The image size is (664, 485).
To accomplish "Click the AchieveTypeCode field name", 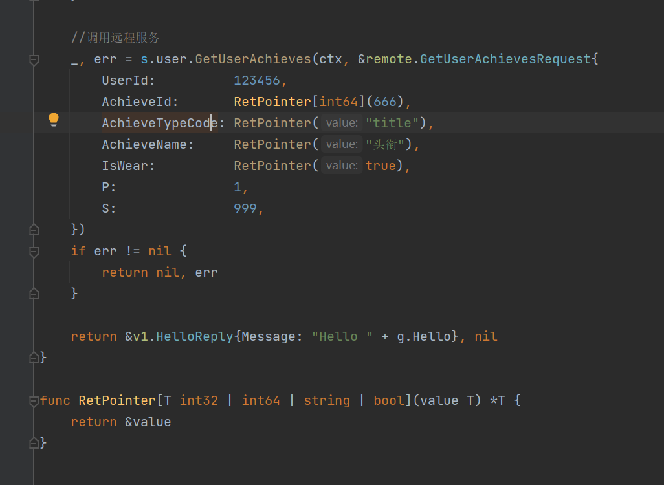I will (x=160, y=123).
